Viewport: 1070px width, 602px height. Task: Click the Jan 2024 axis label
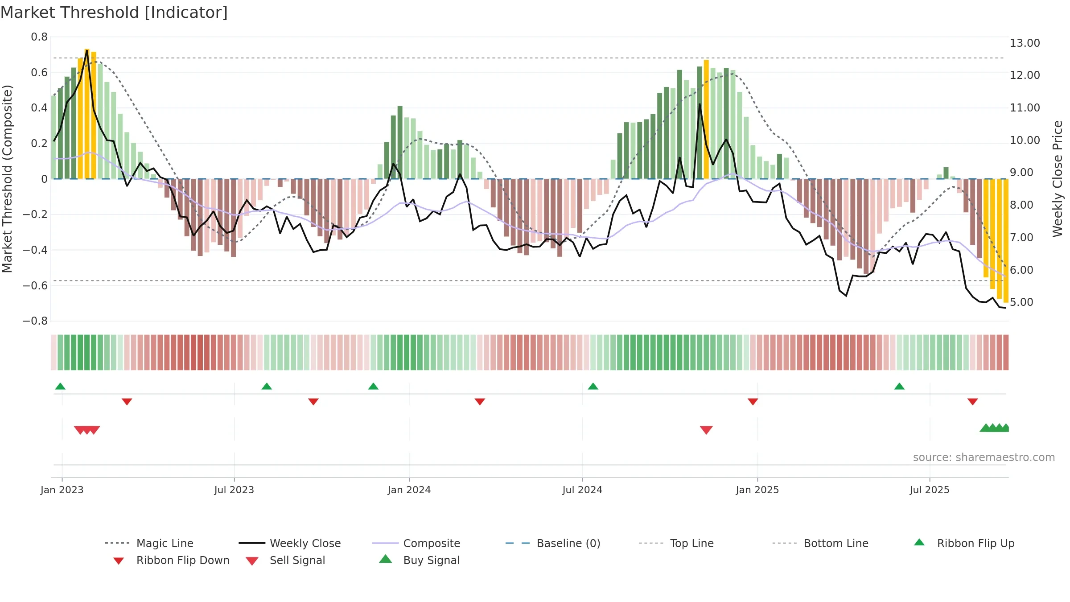pos(409,490)
